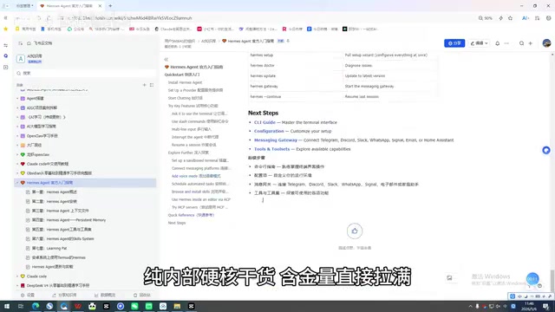Image resolution: width=555 pixels, height=312 pixels.
Task: Select the DeepSeek V4 item in directory
Action: point(58,285)
